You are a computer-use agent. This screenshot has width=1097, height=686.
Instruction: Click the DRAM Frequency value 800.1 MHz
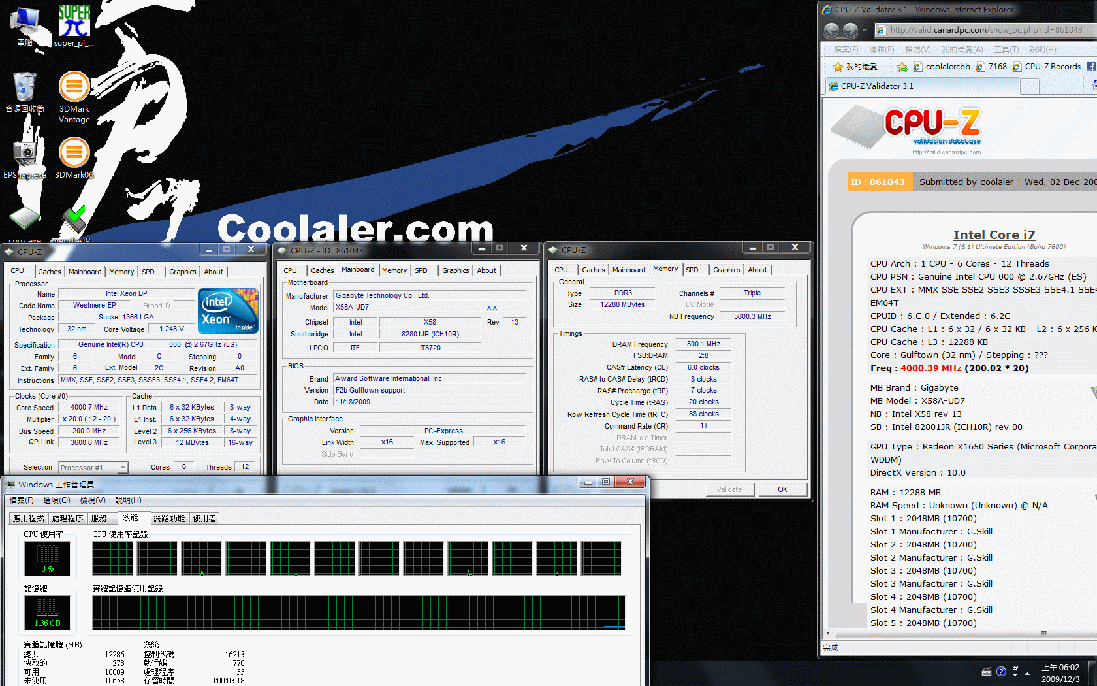pyautogui.click(x=703, y=344)
